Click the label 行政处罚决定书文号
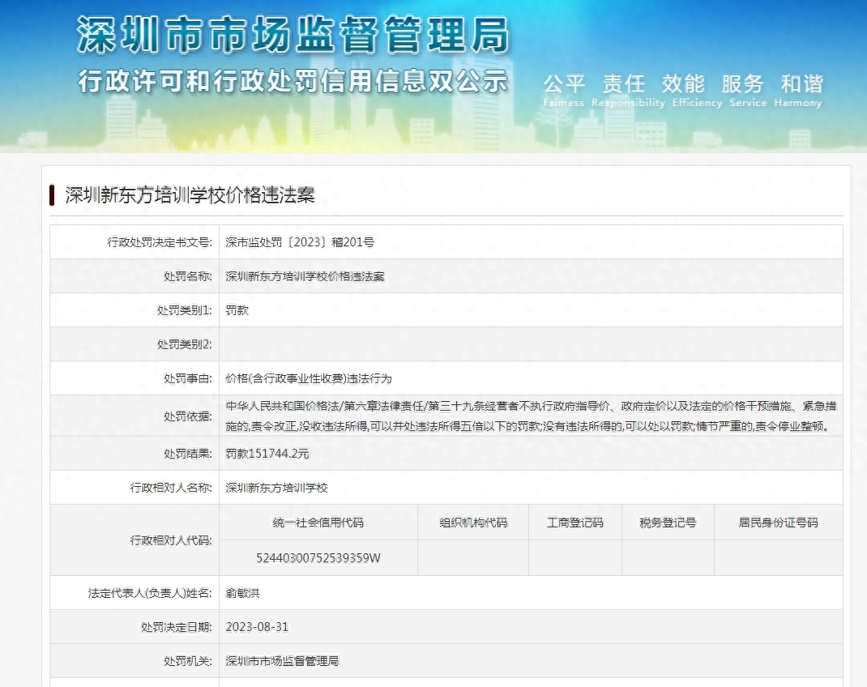867x687 pixels. pyautogui.click(x=160, y=242)
